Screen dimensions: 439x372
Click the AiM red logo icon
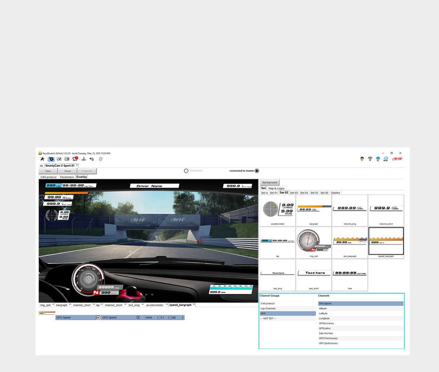tap(397, 159)
